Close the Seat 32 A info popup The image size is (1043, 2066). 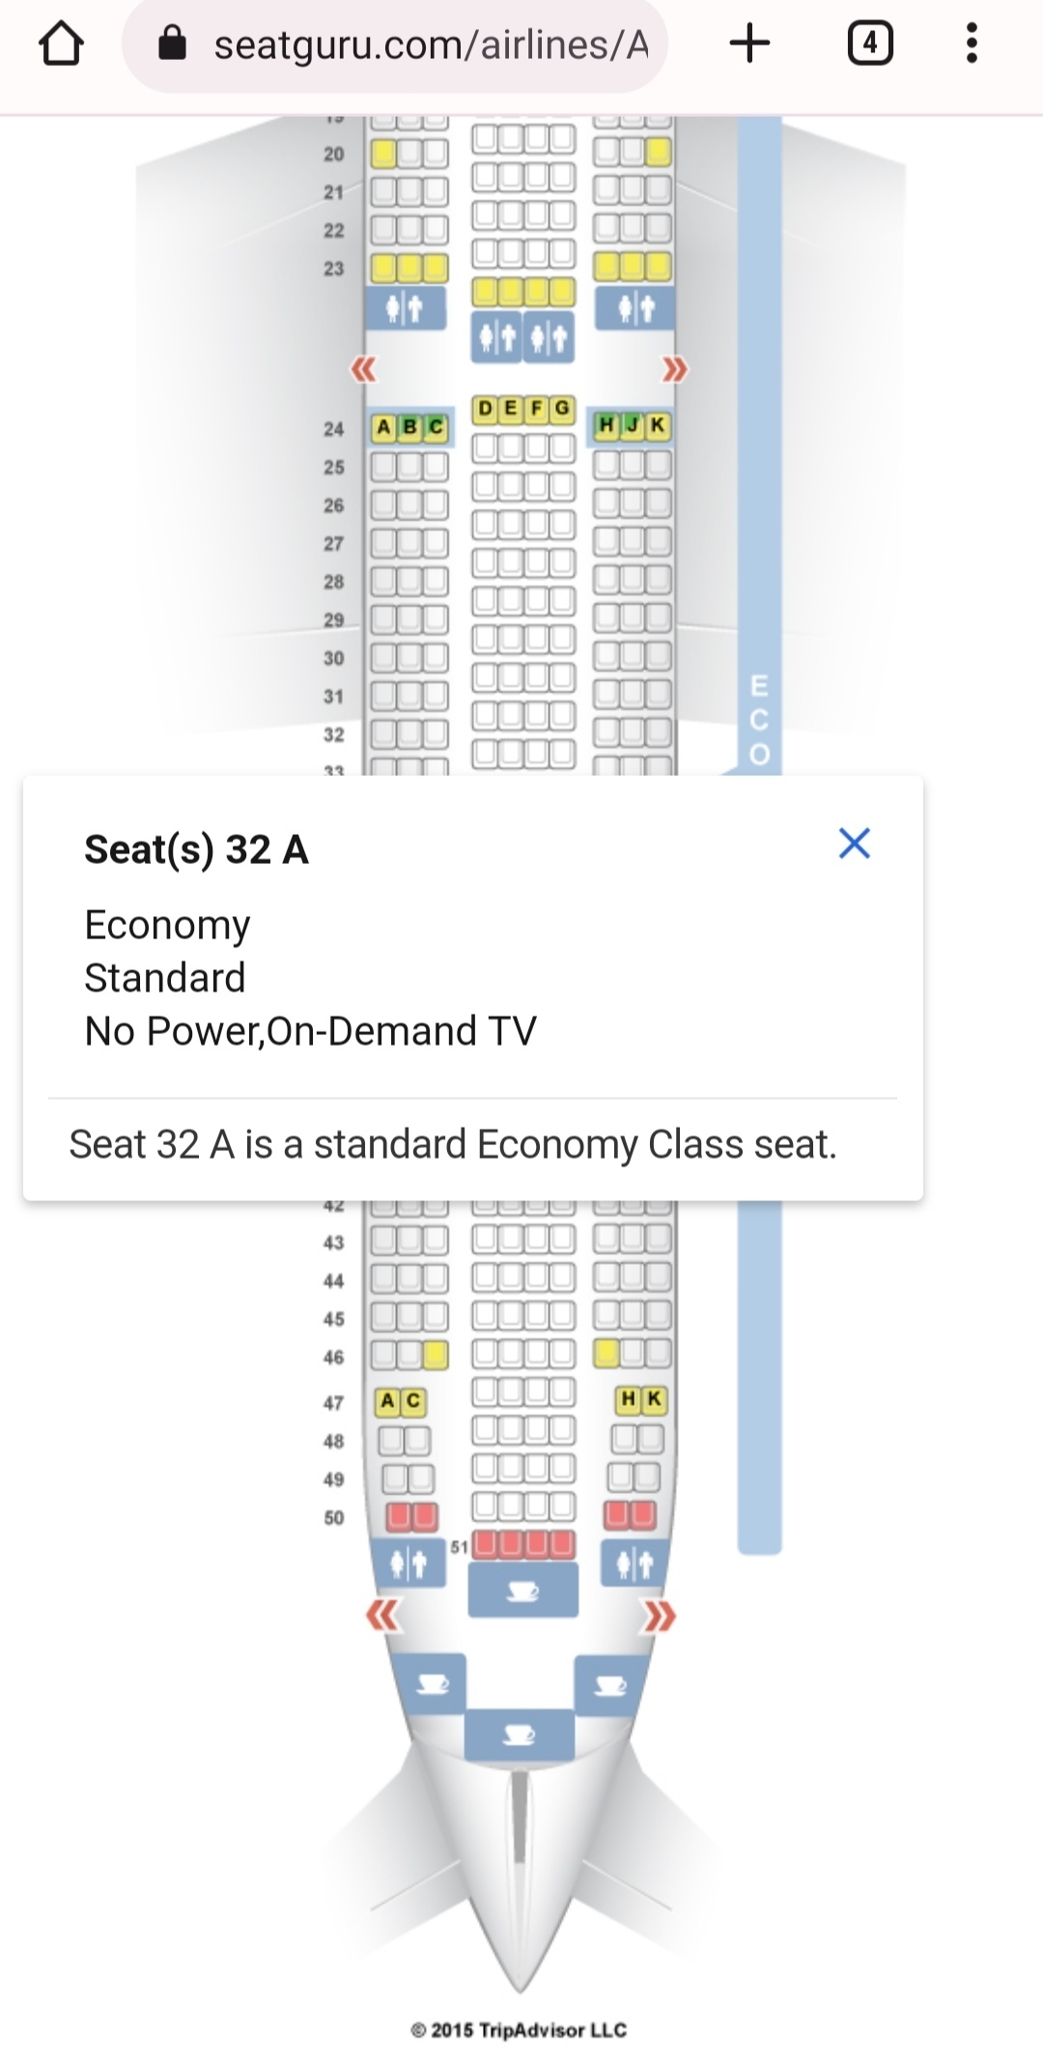854,844
